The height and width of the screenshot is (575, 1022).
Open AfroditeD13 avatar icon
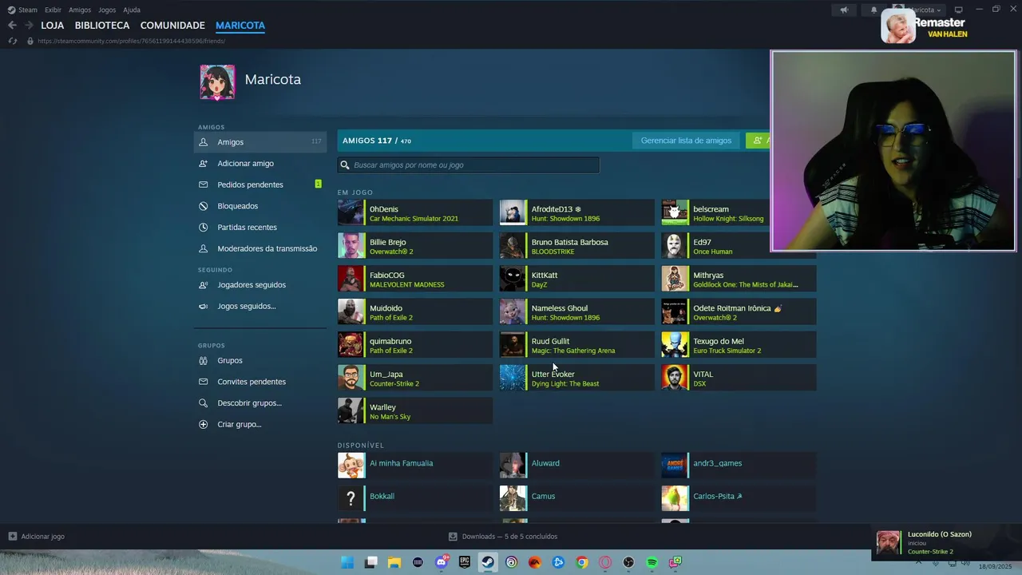click(513, 212)
